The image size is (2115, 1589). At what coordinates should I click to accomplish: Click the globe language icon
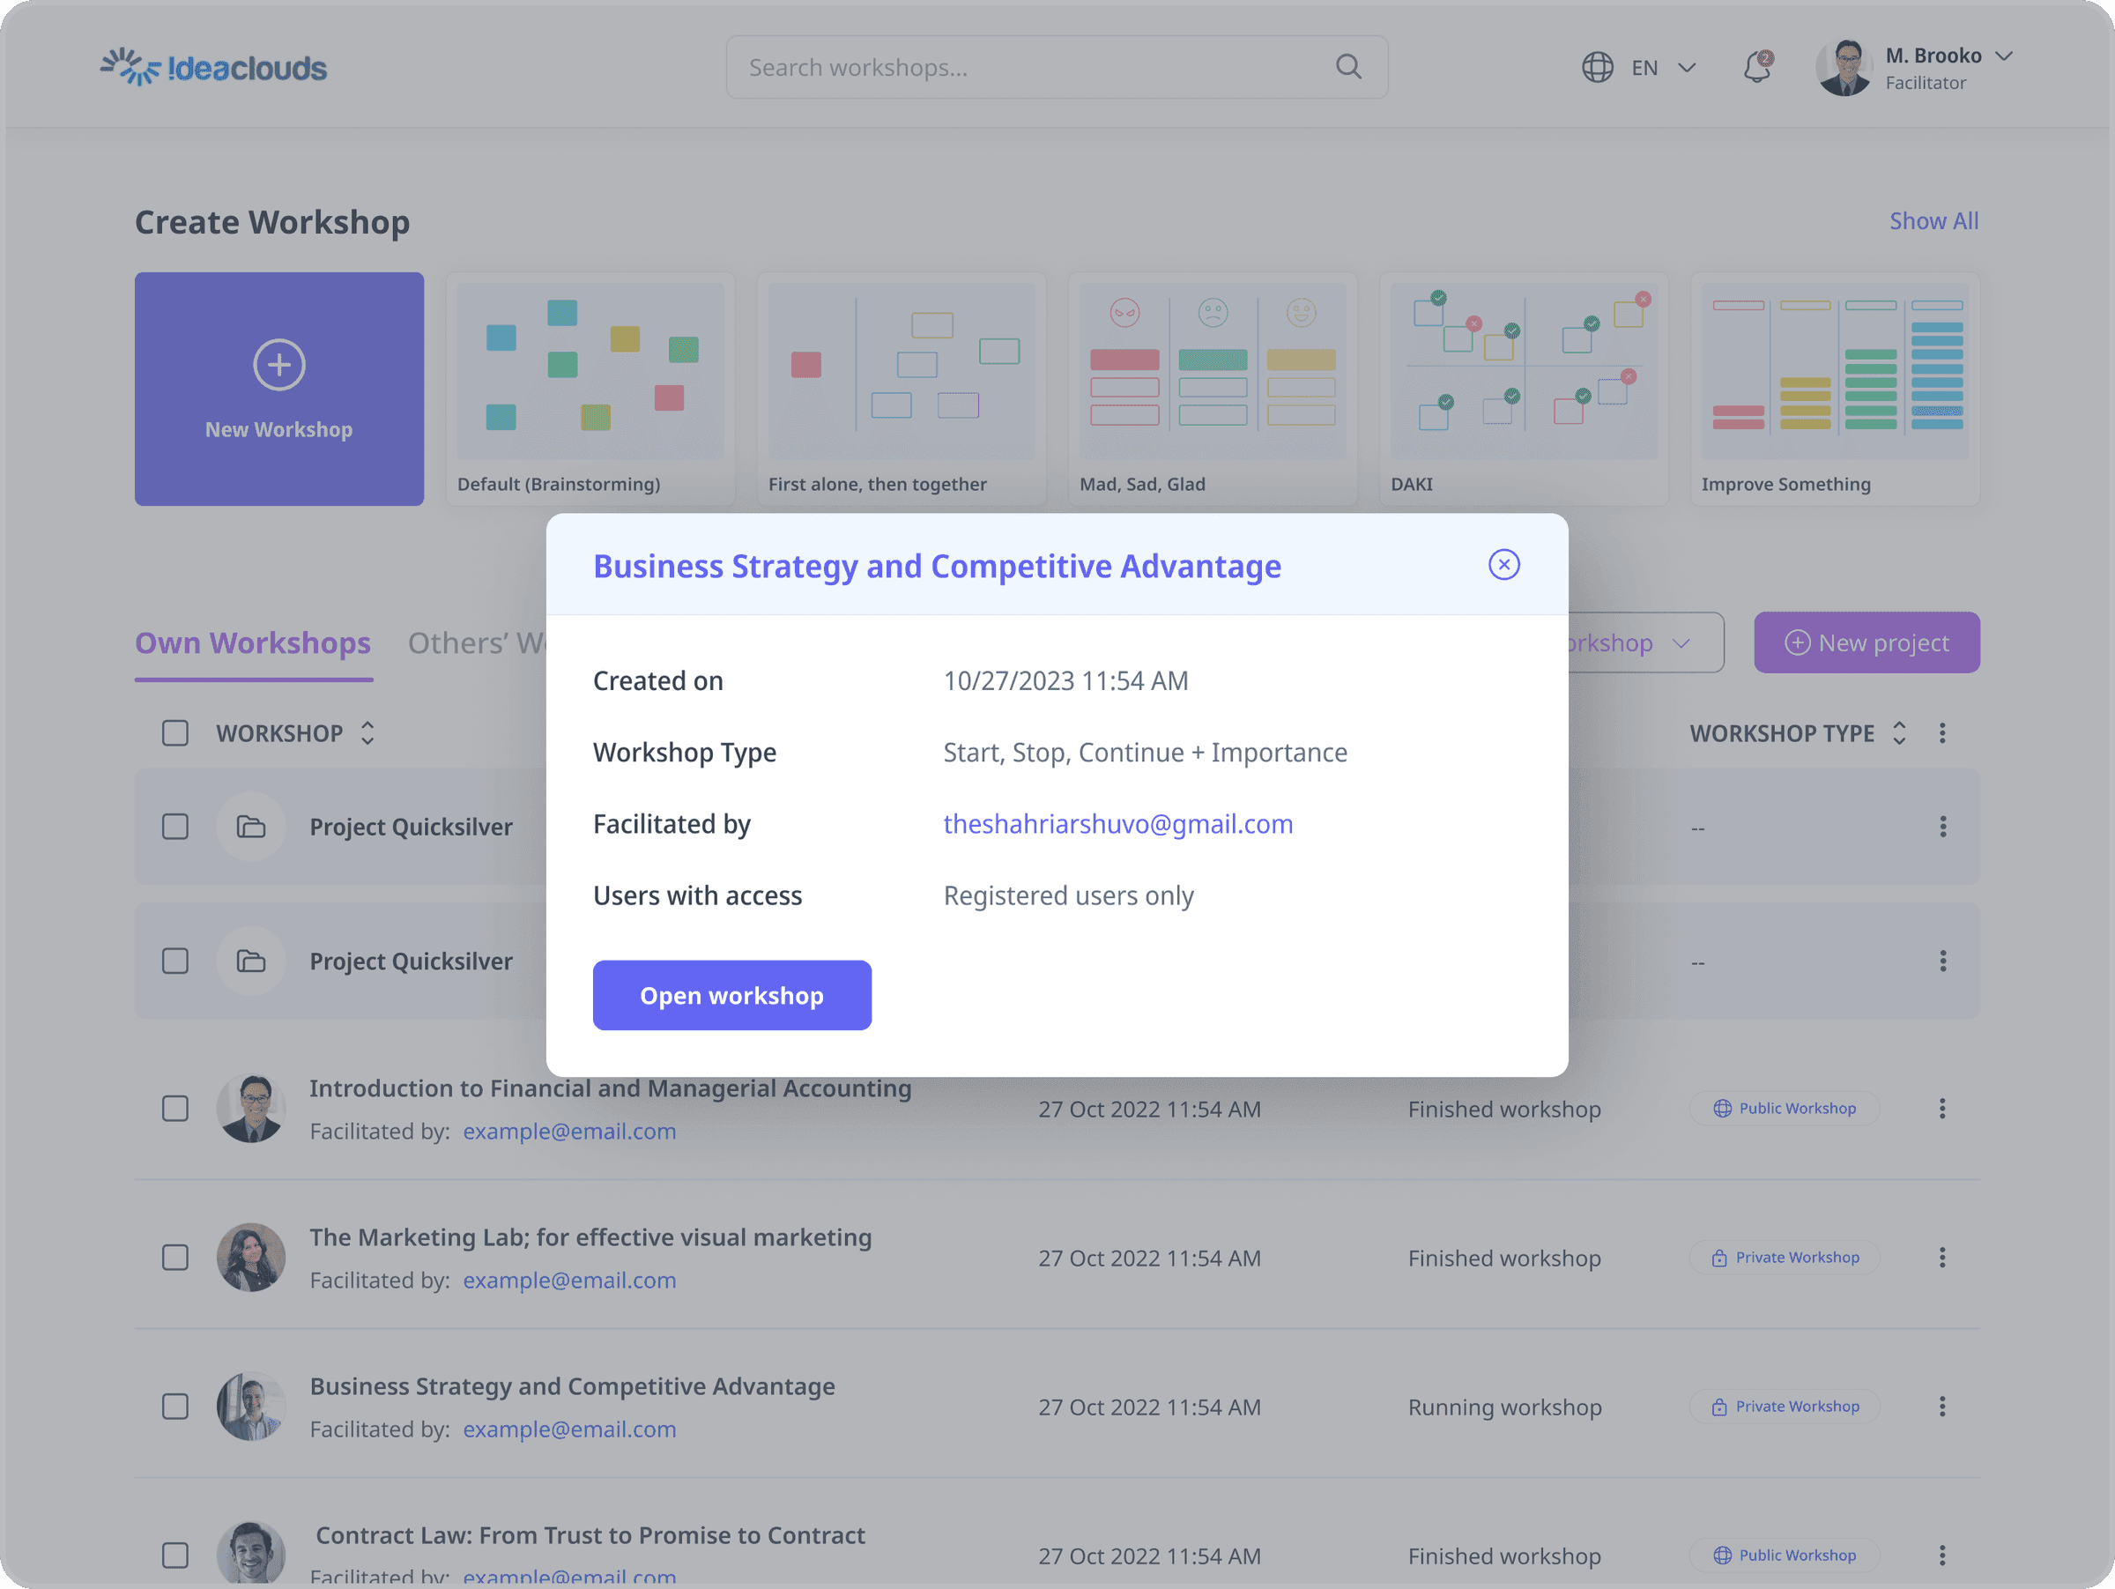pos(1597,68)
